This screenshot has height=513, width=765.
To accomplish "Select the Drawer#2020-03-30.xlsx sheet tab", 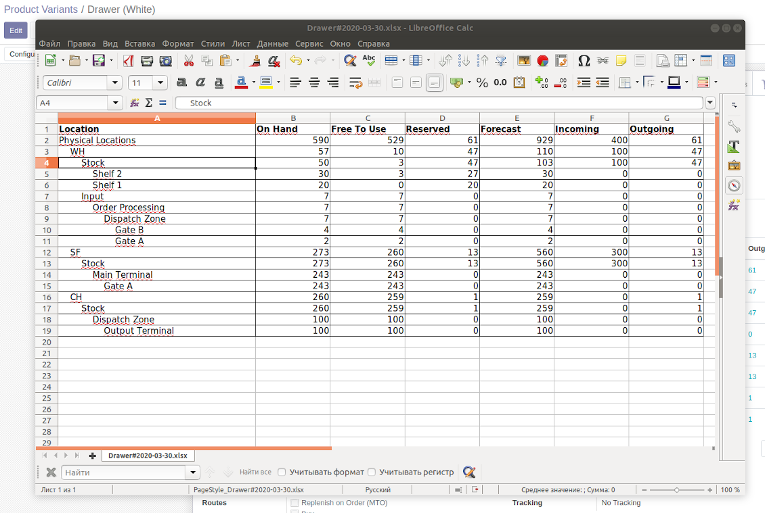I will 148,456.
